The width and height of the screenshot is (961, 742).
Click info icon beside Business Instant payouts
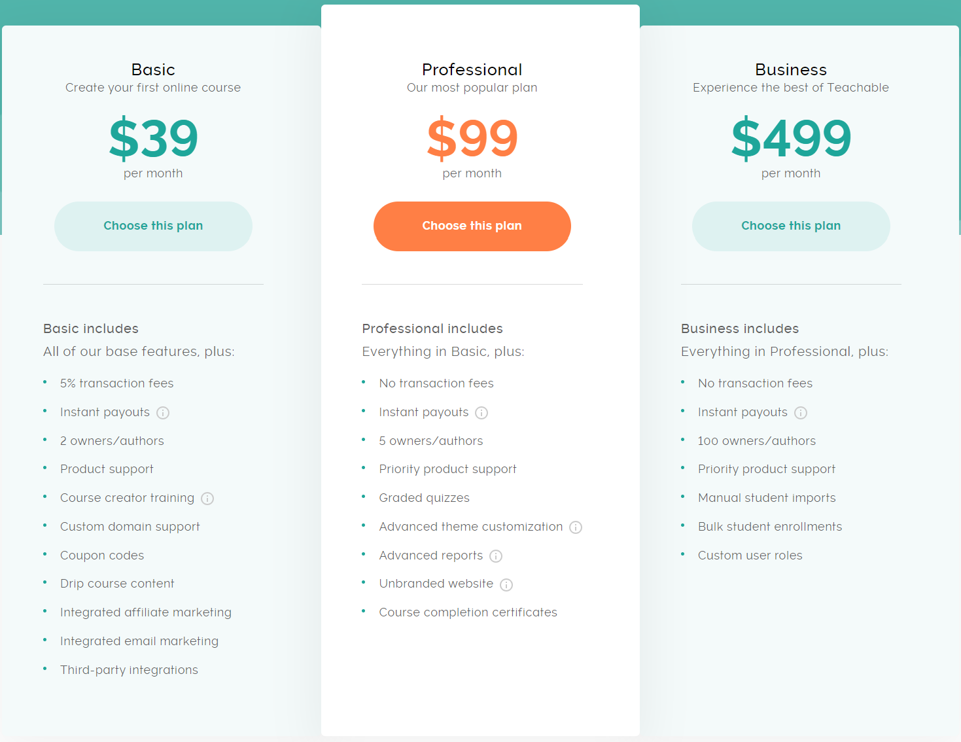(x=801, y=413)
